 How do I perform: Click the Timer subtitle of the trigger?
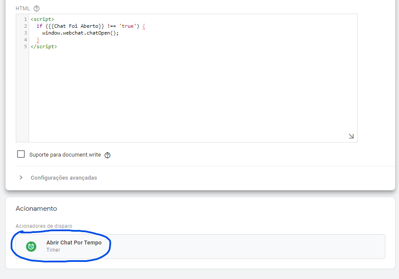[53, 250]
